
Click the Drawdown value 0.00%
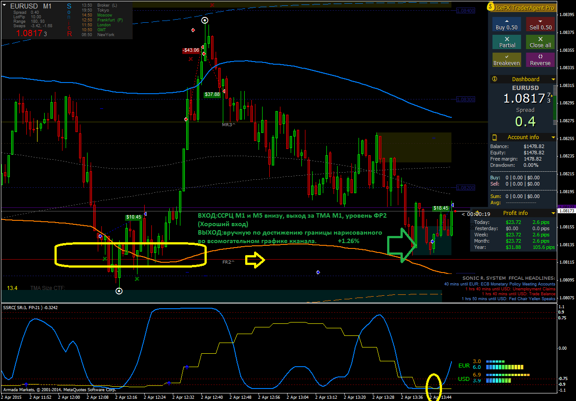point(530,165)
